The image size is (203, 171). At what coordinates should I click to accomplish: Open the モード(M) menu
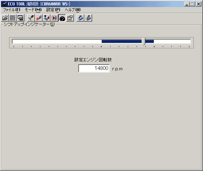[x=33, y=10]
